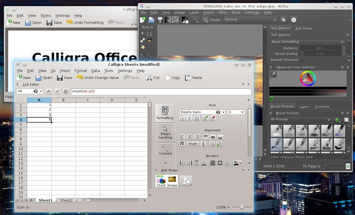Click the Sheets zoom slider
The image size is (355, 215).
coord(242,207)
